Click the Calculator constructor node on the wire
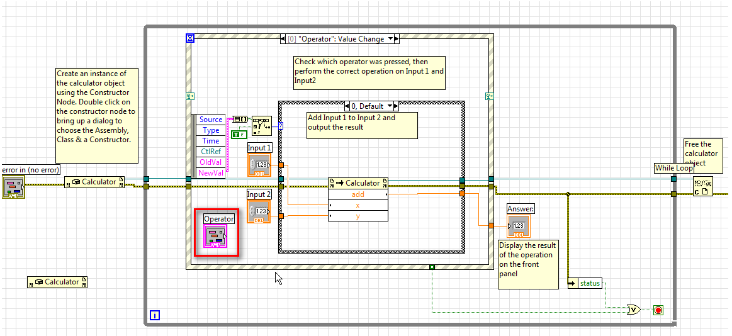Screen dimensions: 732x336 click(x=94, y=182)
